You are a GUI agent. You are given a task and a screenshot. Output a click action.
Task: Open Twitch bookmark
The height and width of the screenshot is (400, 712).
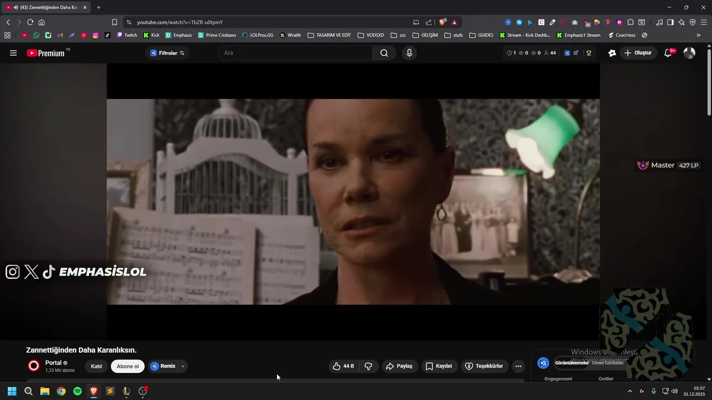[x=127, y=35]
